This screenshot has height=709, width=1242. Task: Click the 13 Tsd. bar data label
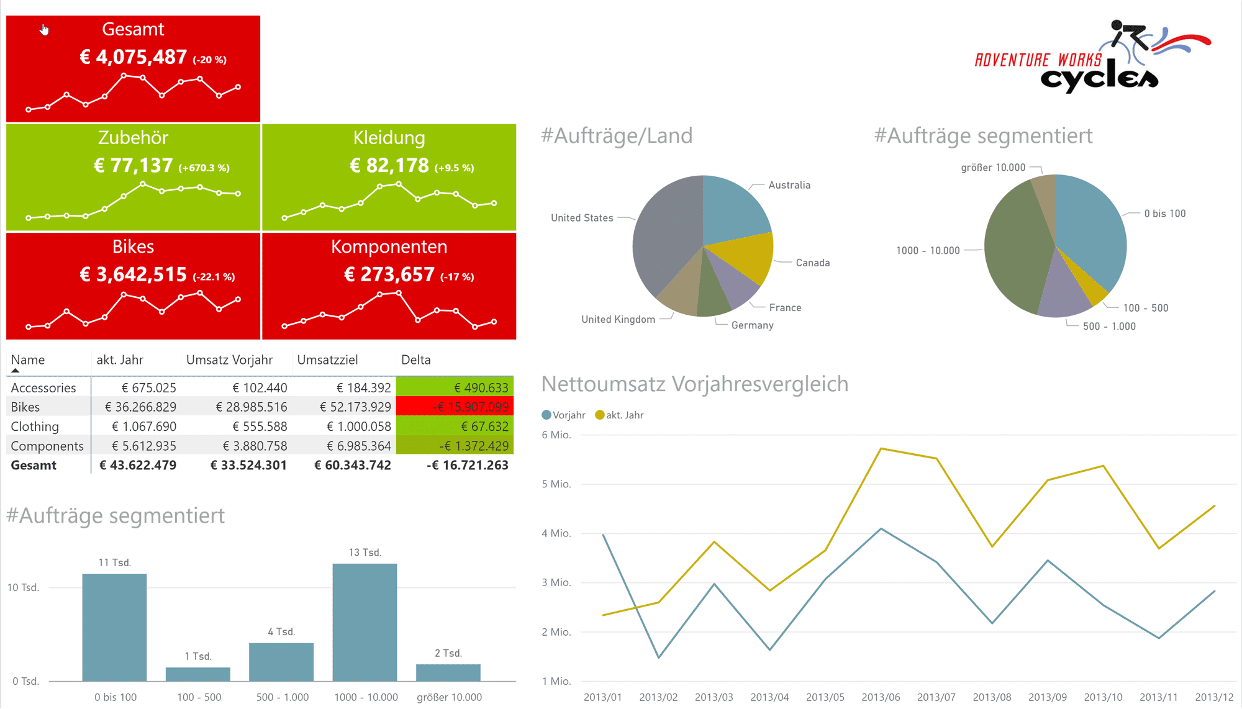[365, 553]
